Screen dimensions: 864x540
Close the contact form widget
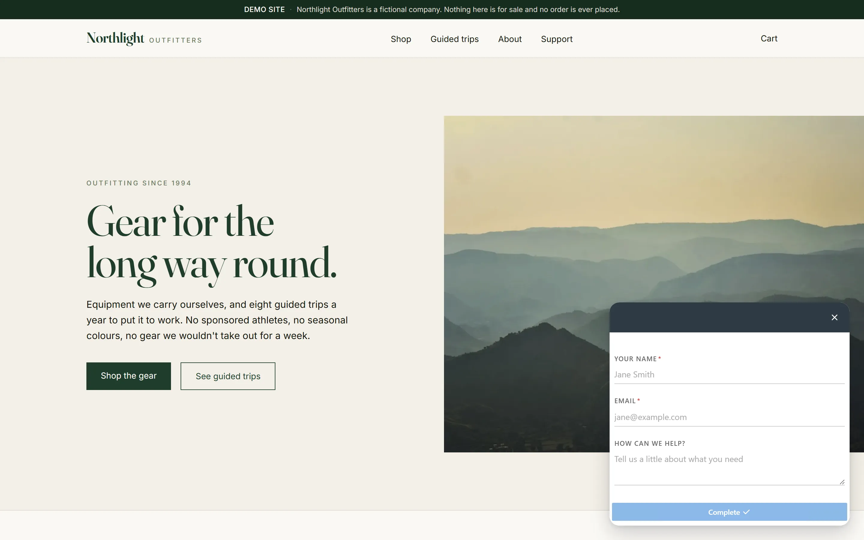click(834, 317)
